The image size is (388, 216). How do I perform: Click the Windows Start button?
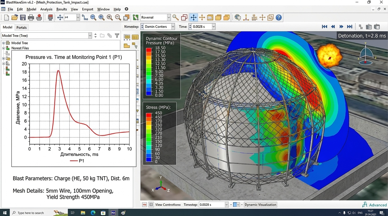coord(5,213)
